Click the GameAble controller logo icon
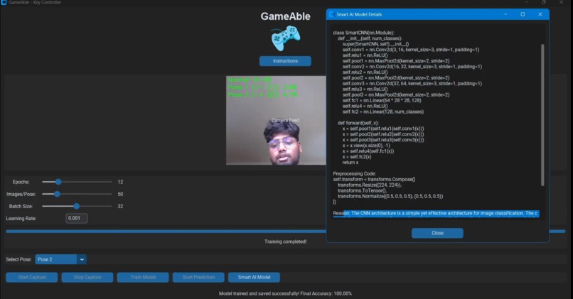This screenshot has width=573, height=299. 286,38
